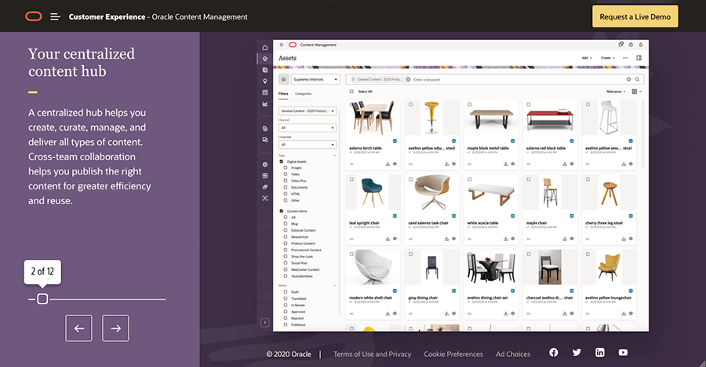
Task: Click the red Oracle logo in the header
Action: click(x=34, y=16)
